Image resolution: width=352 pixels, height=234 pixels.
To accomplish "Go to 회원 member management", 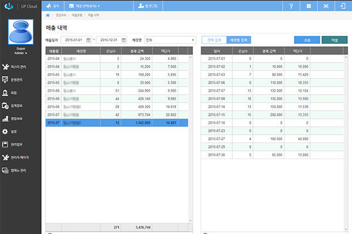I will [14, 92].
